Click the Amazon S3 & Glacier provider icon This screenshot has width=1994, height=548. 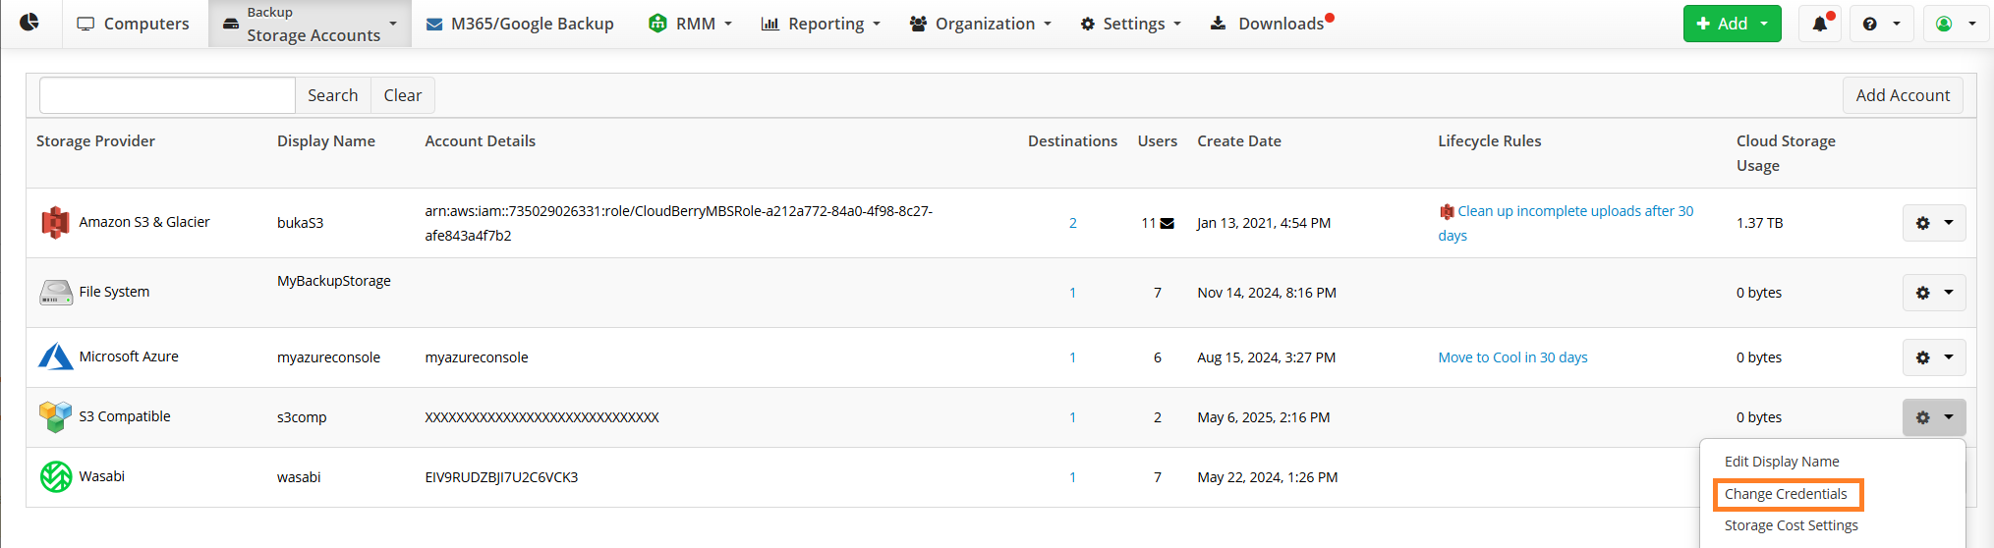coord(55,223)
